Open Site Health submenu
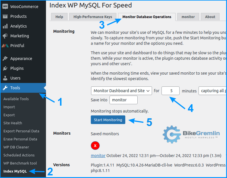This screenshot has height=178, width=227. pyautogui.click(x=13, y=123)
